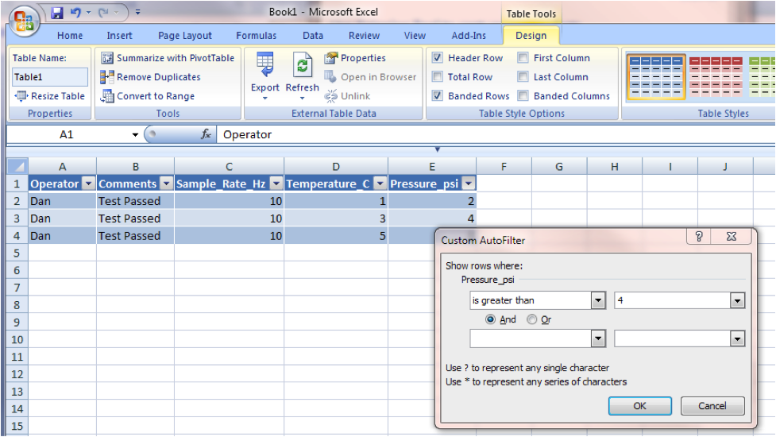Enable the First Column checkbox
This screenshot has height=437, width=776.
[x=523, y=57]
